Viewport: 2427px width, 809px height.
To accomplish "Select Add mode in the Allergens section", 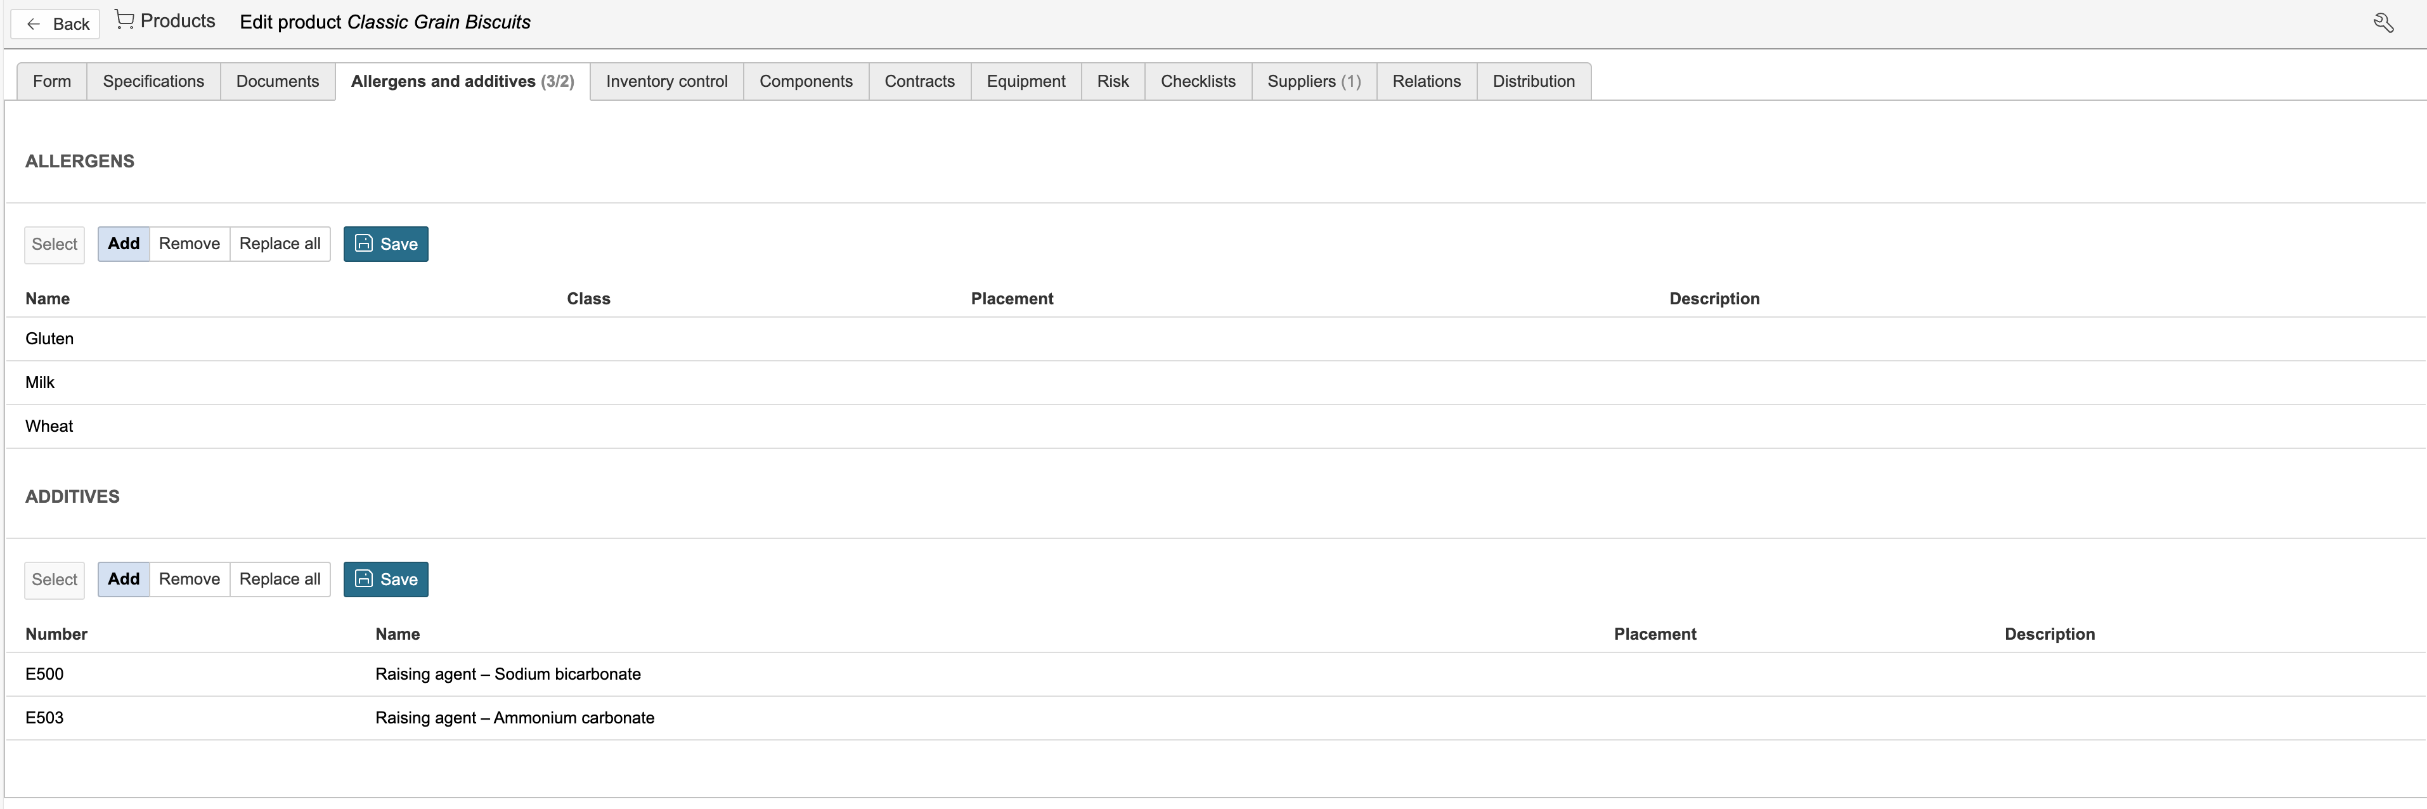I will point(124,244).
